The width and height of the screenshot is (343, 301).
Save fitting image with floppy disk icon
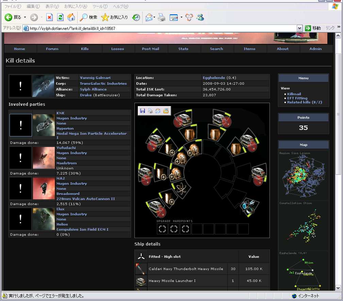pos(143,111)
